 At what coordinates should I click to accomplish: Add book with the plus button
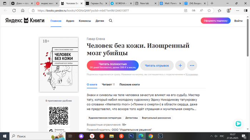coord(180,65)
